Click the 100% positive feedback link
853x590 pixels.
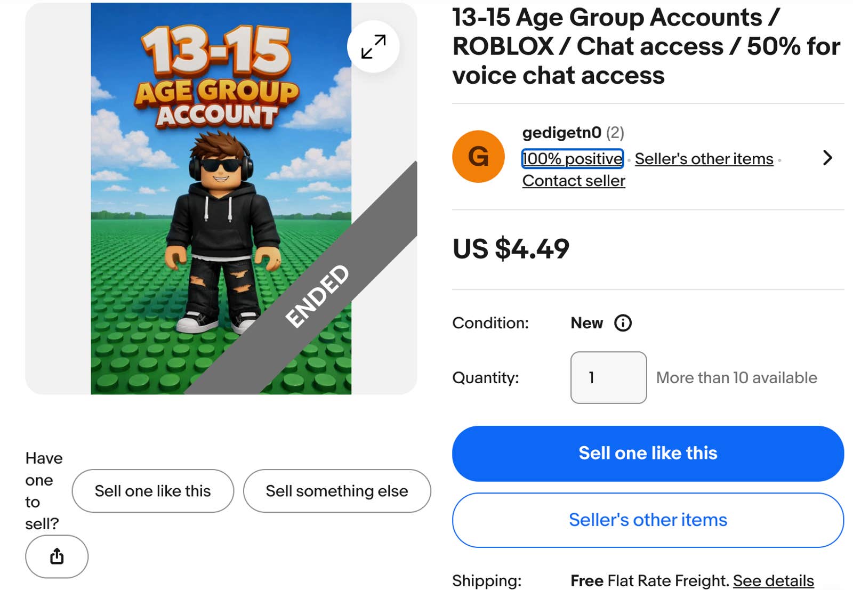[x=572, y=158]
